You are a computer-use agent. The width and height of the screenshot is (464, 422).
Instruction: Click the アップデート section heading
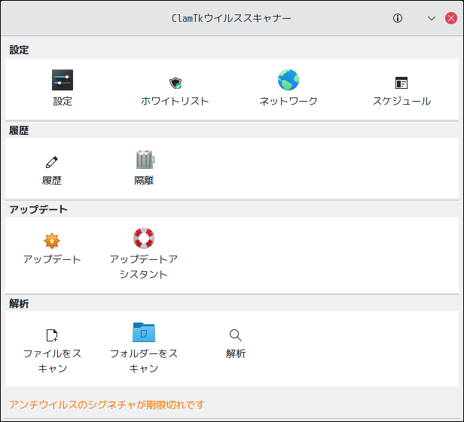click(x=38, y=209)
